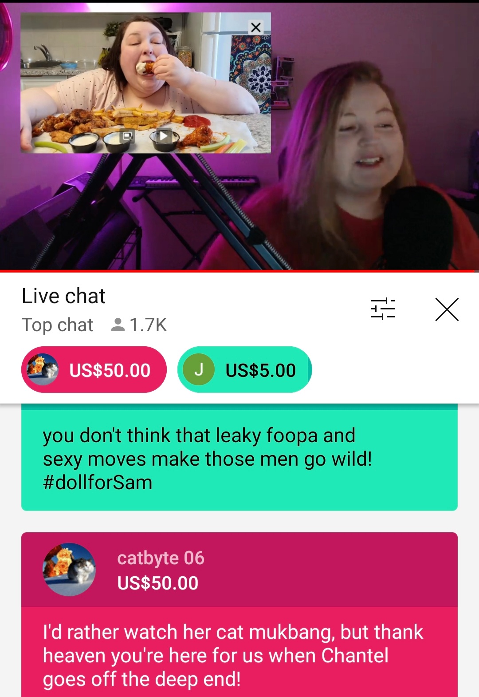Play the picture-in-picture mukbang video

point(163,136)
